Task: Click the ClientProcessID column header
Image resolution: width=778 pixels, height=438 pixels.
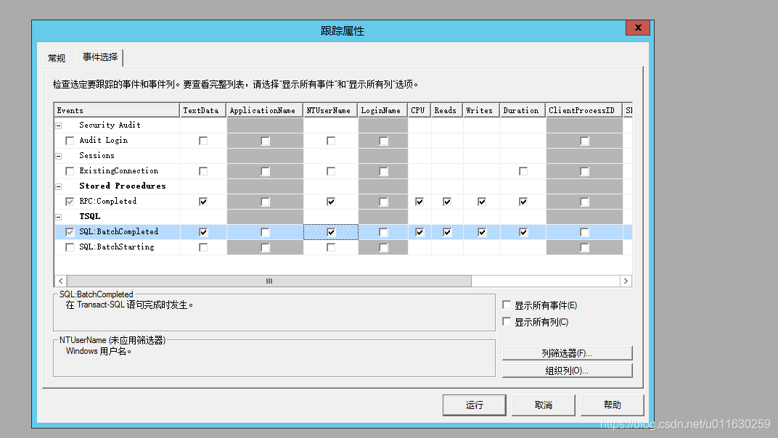Action: [x=584, y=111]
